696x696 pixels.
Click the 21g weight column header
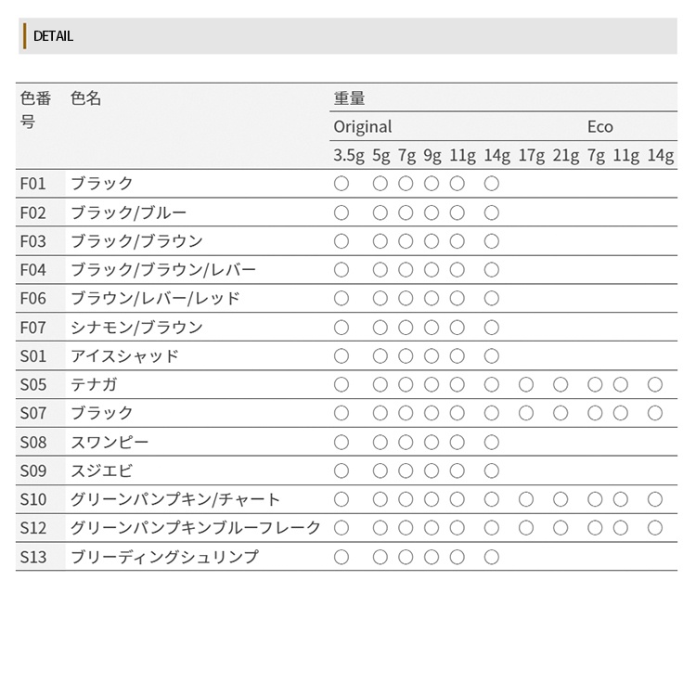pos(566,156)
